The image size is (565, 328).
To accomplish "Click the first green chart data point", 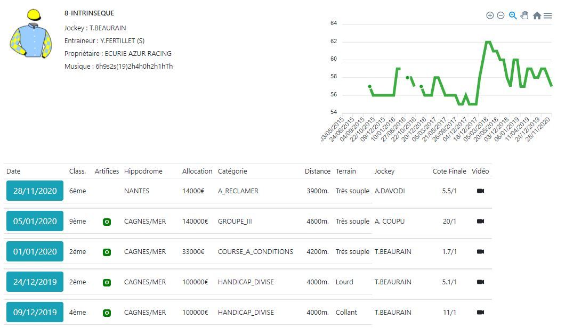I will (x=369, y=86).
